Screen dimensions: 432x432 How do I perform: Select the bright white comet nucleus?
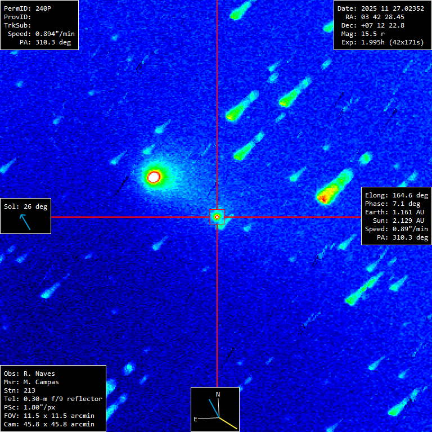[x=154, y=177]
